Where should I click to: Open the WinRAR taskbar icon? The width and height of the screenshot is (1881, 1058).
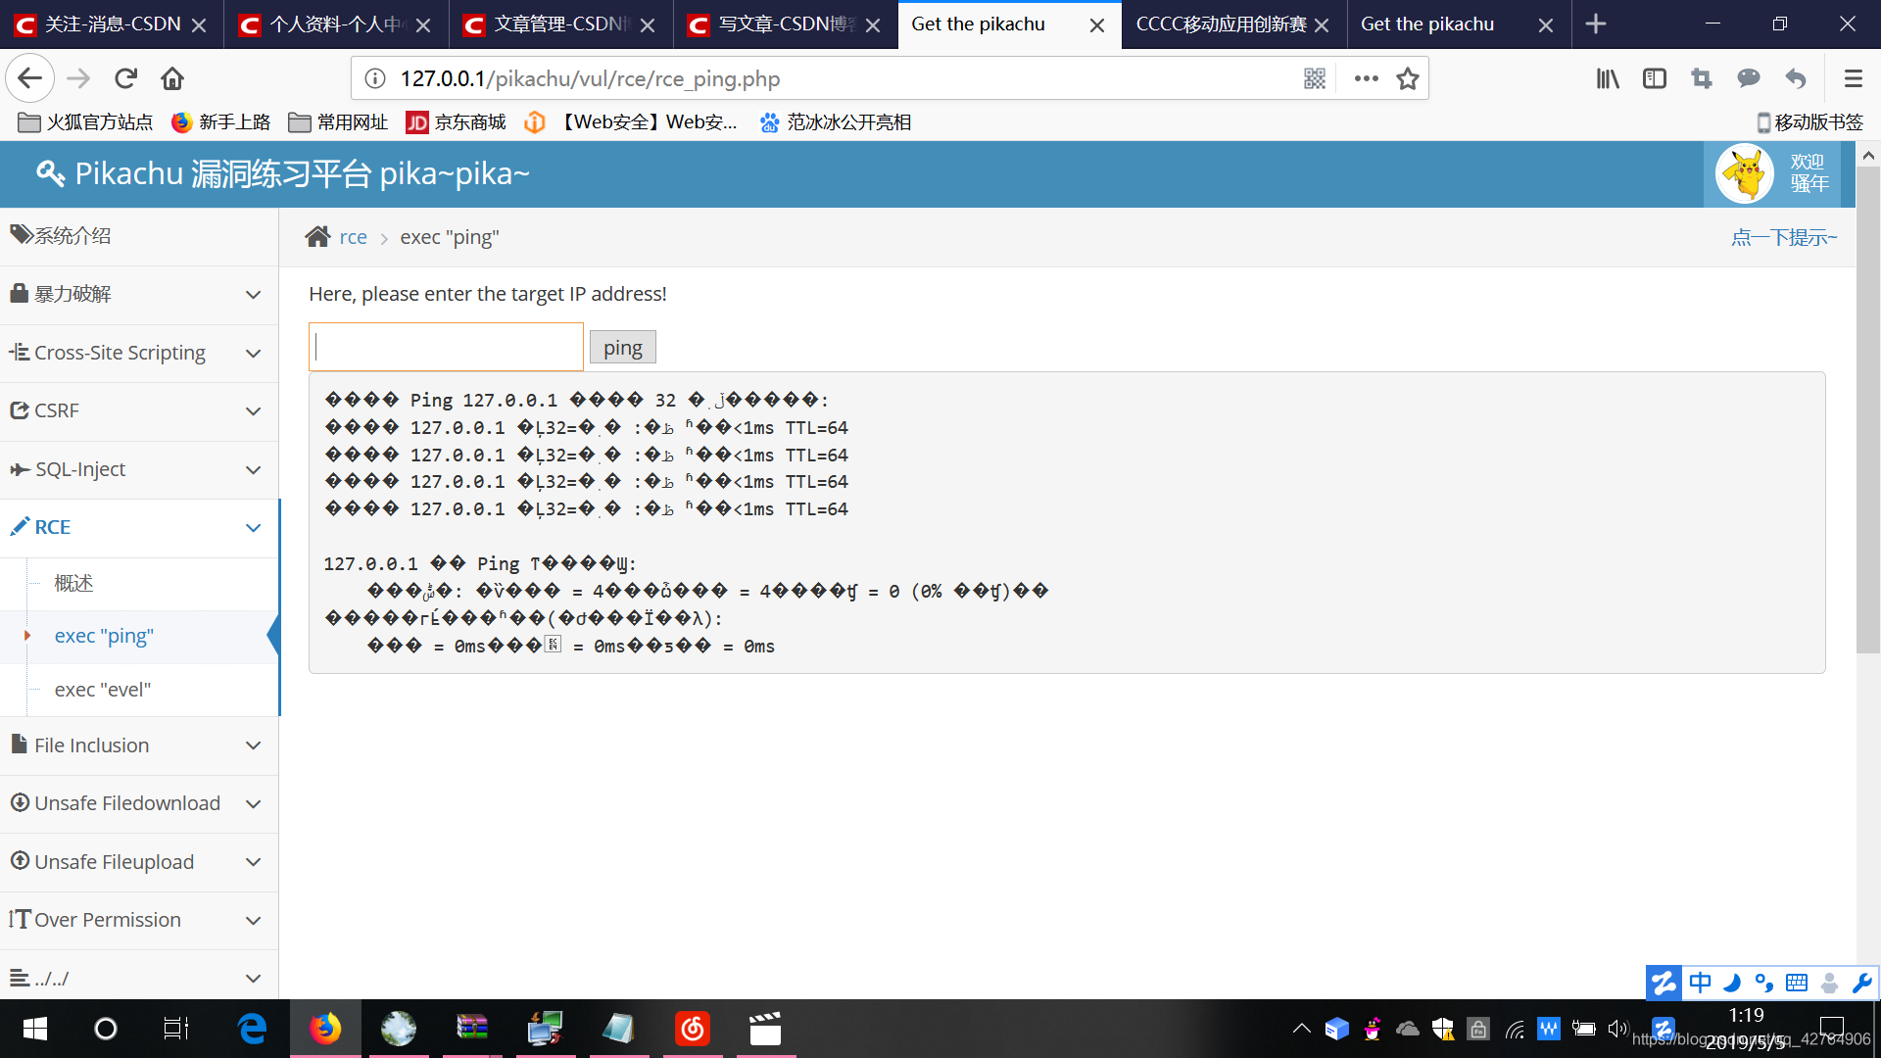(x=472, y=1029)
